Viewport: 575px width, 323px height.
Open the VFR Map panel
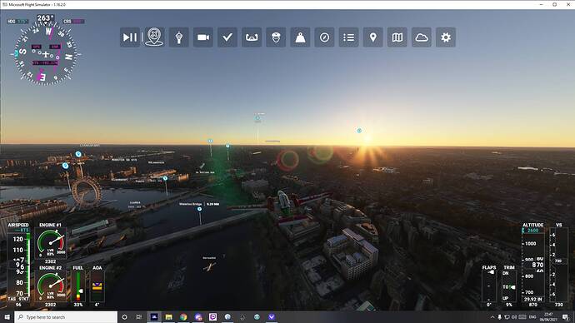pos(397,37)
